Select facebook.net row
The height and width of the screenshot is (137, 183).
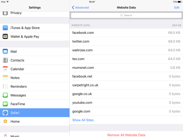[x=126, y=76]
